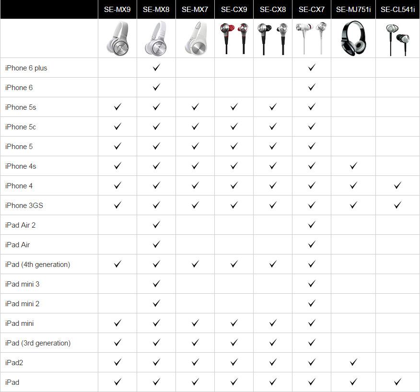Click the SE-MX9 checkmark for iPhone 5s
420x392 pixels.
[117, 107]
